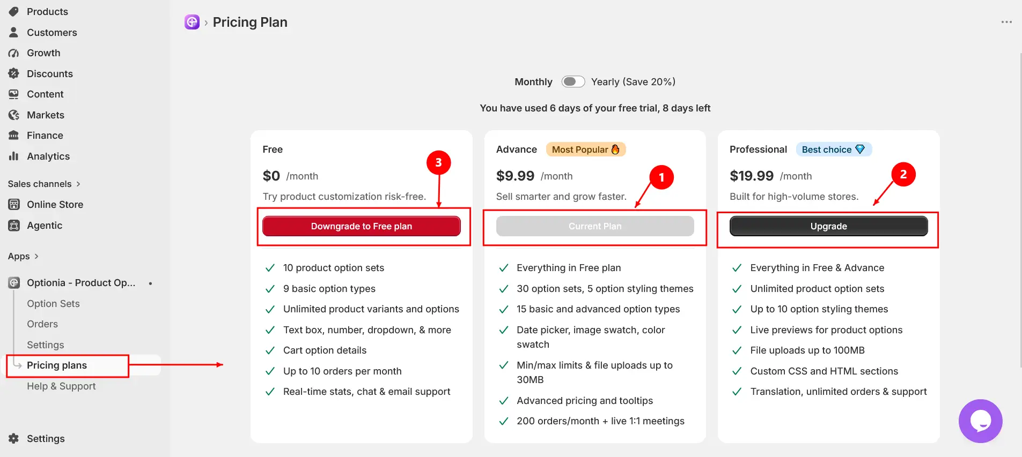Click the Growth gauge icon

14,53
